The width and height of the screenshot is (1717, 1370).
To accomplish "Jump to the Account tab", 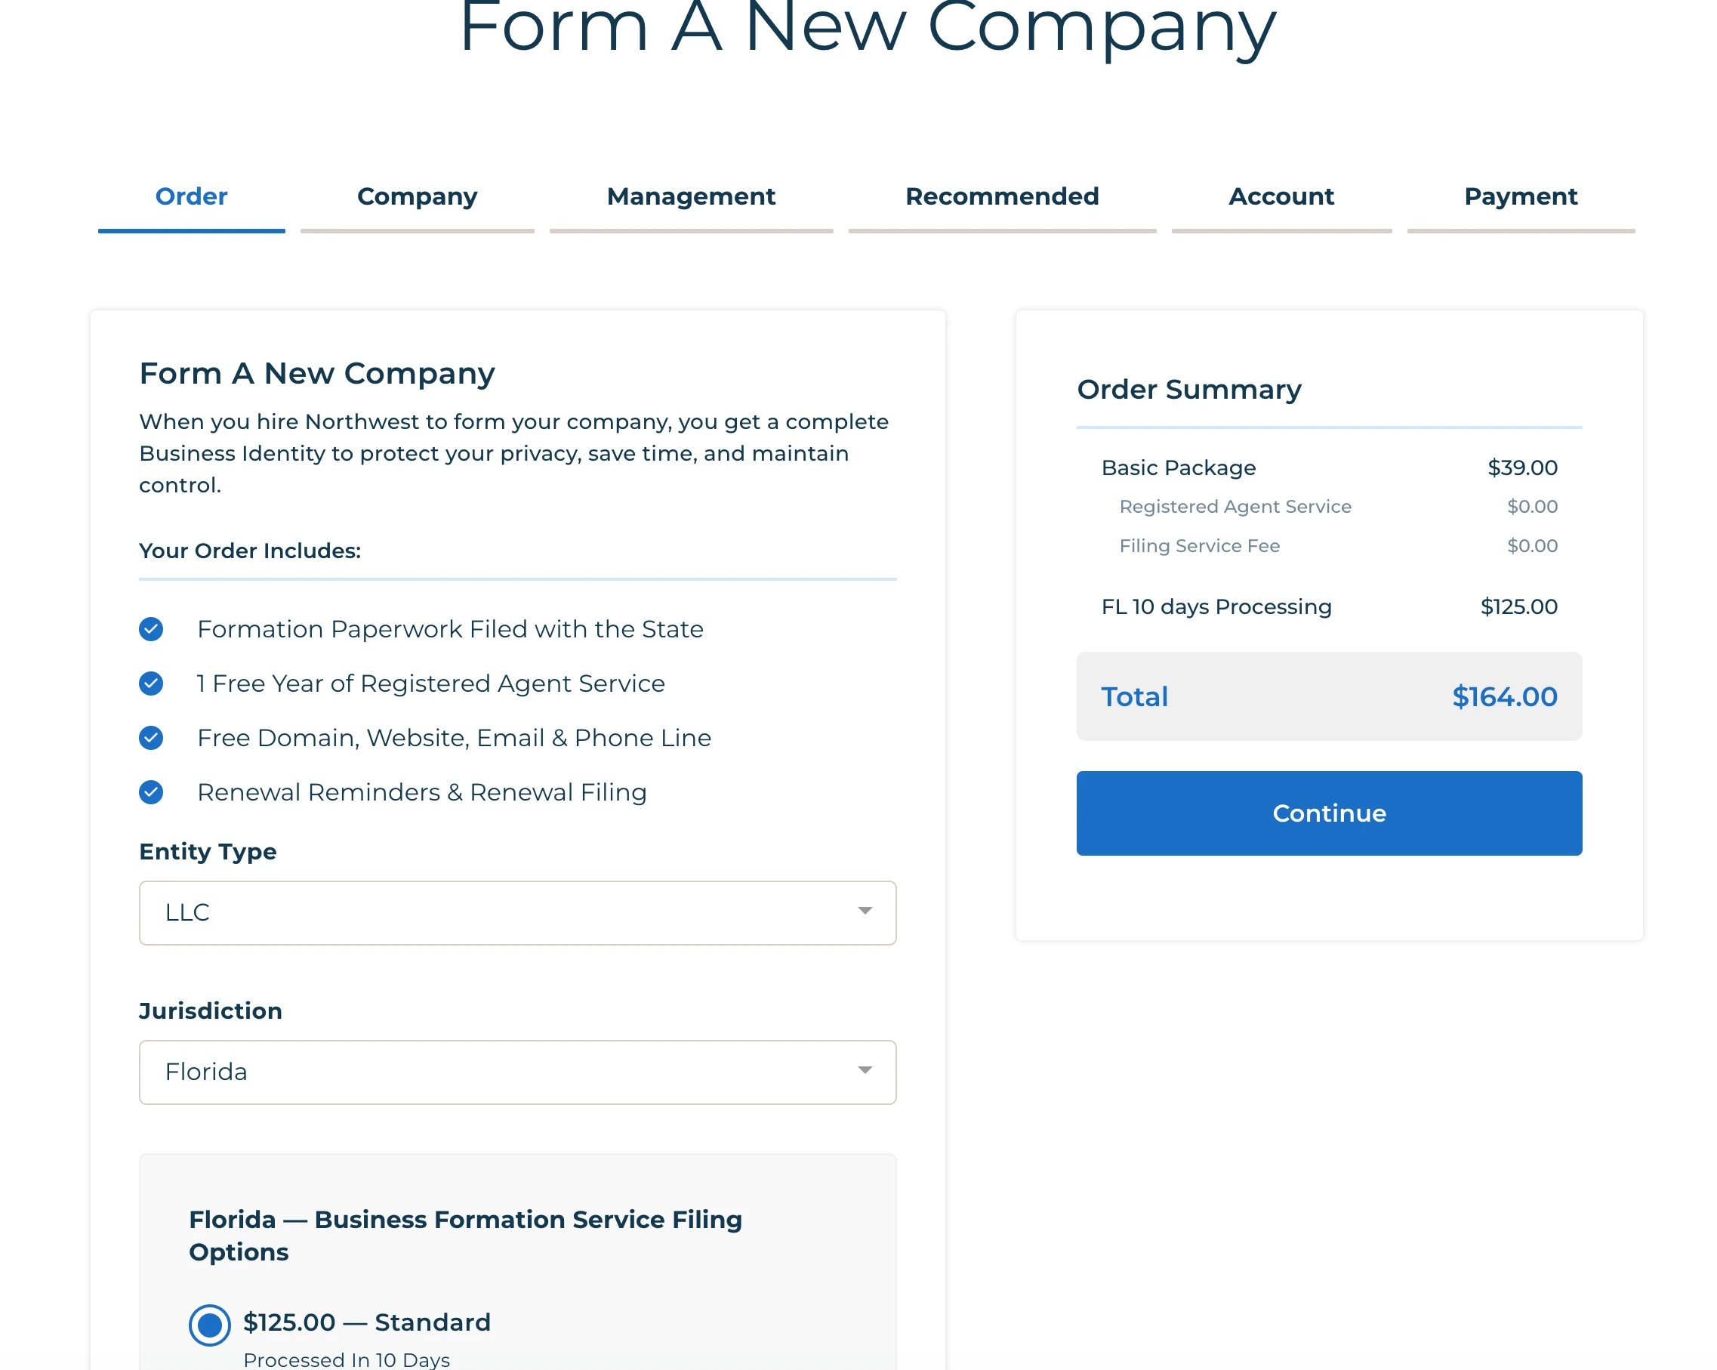I will tap(1281, 196).
